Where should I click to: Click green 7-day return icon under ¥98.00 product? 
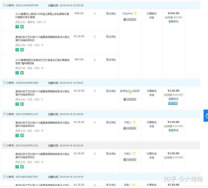pyautogui.click(x=17, y=27)
